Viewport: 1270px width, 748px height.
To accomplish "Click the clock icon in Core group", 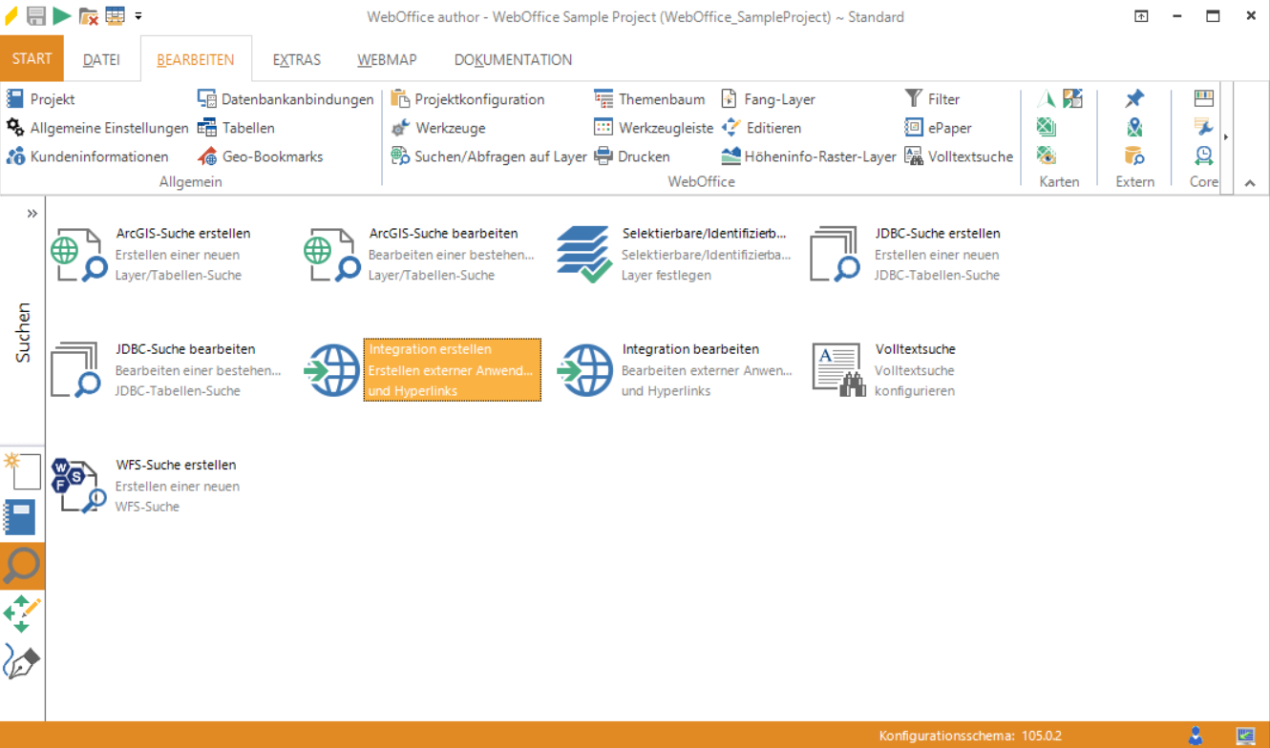I will coord(1203,156).
